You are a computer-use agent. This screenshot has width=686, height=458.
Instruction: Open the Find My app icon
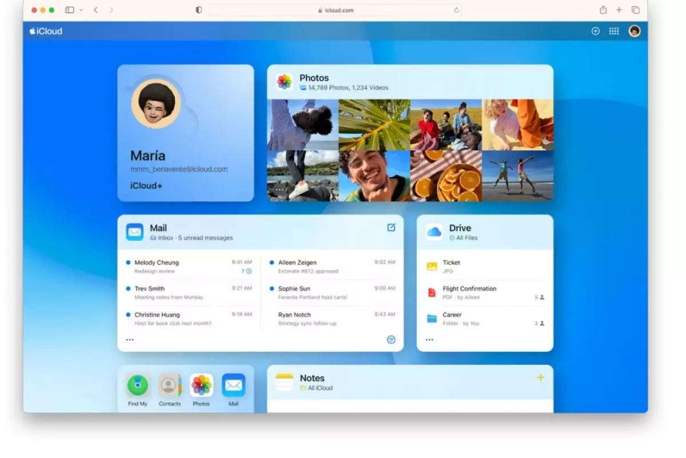tap(137, 385)
